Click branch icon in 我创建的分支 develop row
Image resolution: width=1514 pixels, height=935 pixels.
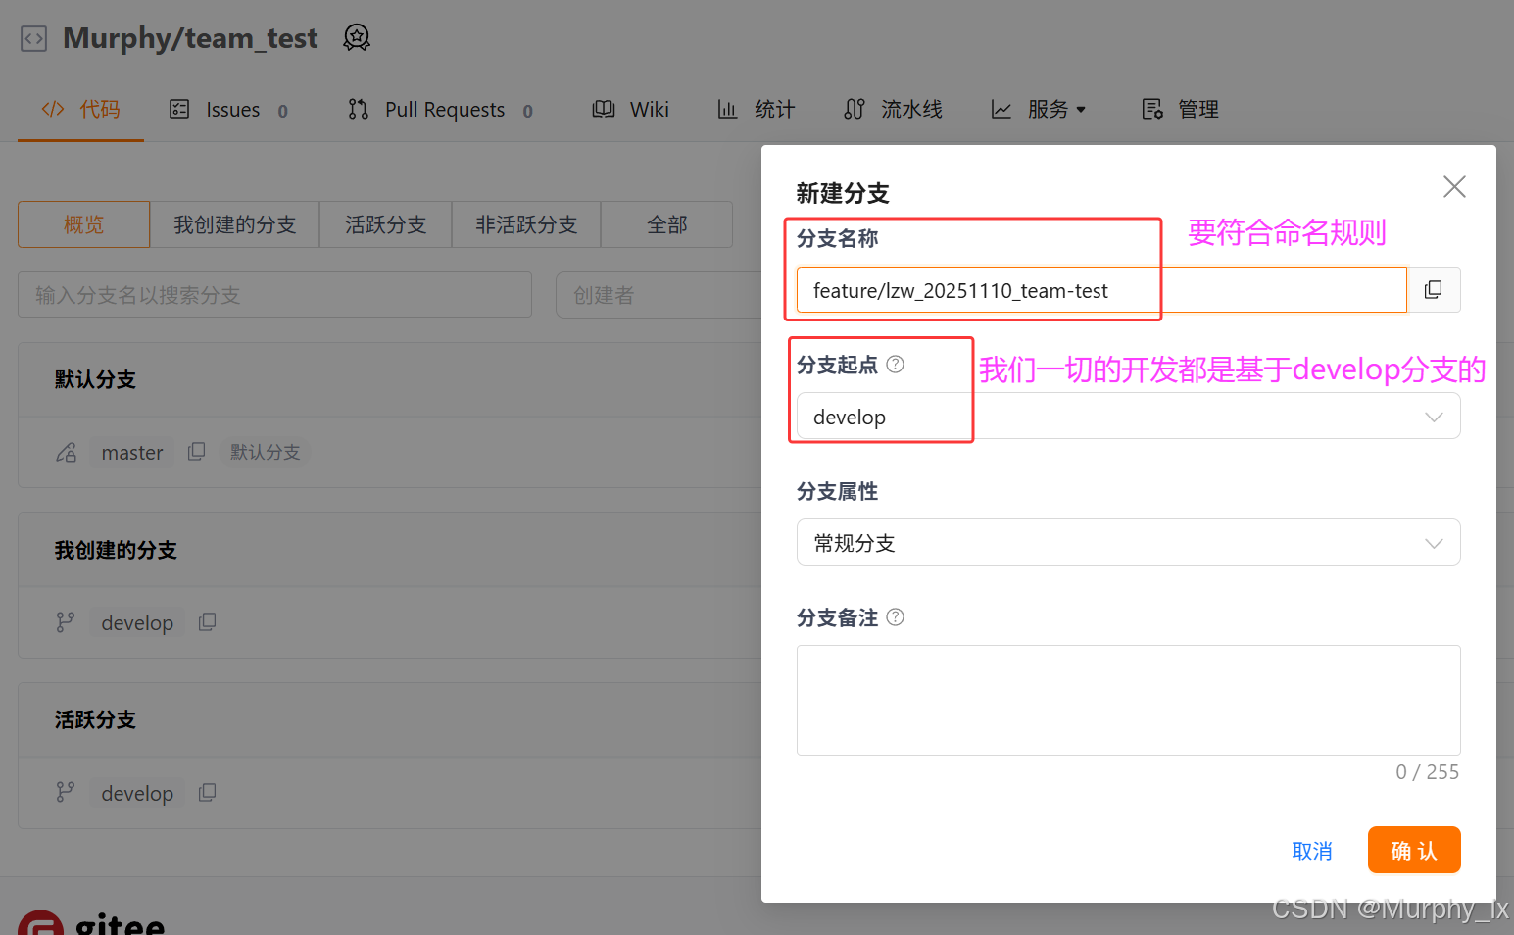coord(66,622)
